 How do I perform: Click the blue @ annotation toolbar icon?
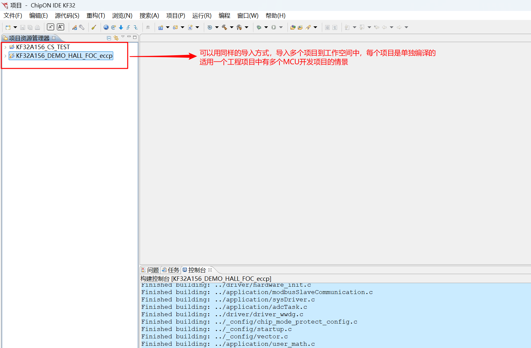point(114,27)
